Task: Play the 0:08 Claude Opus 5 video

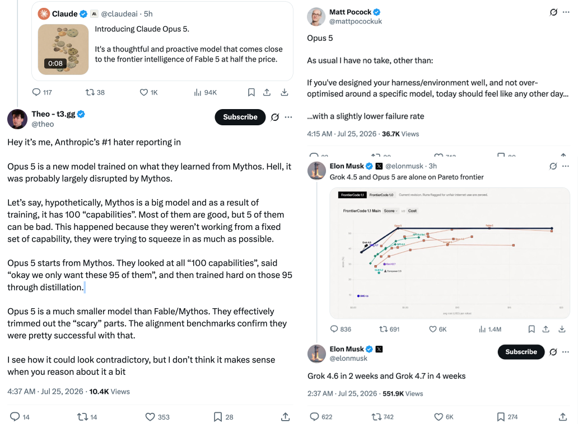Action: 63,49
